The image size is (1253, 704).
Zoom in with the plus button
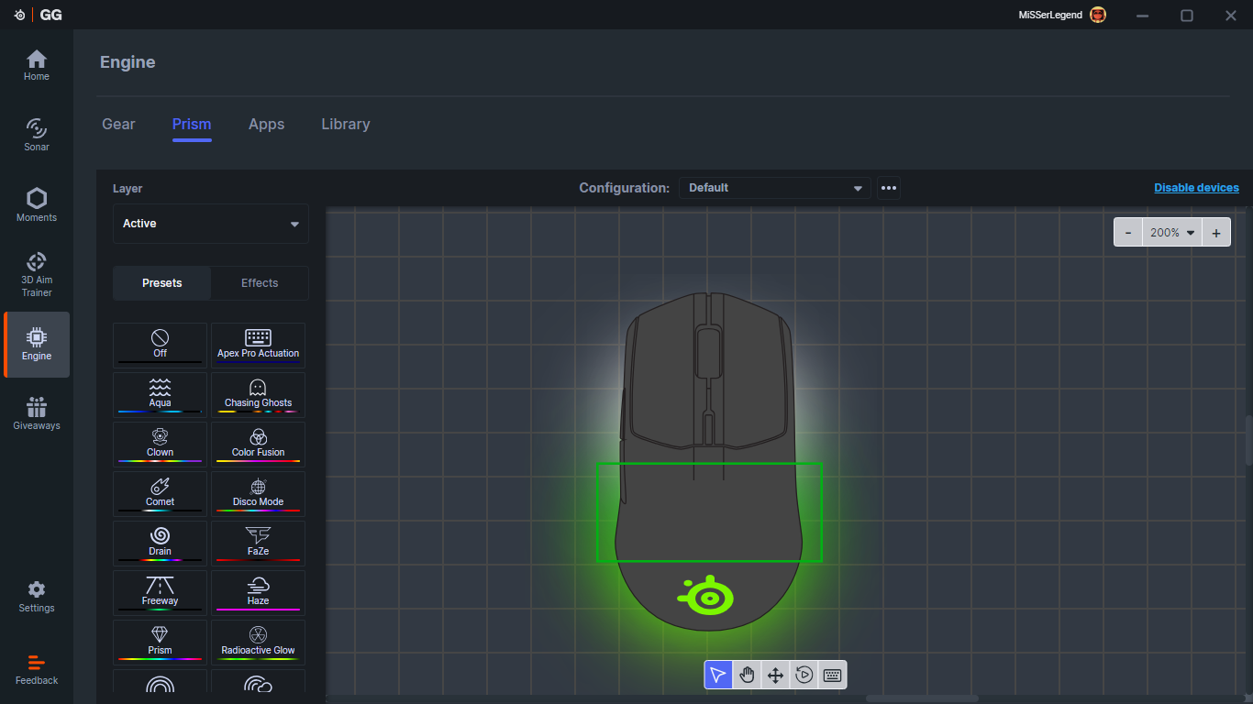(1216, 233)
